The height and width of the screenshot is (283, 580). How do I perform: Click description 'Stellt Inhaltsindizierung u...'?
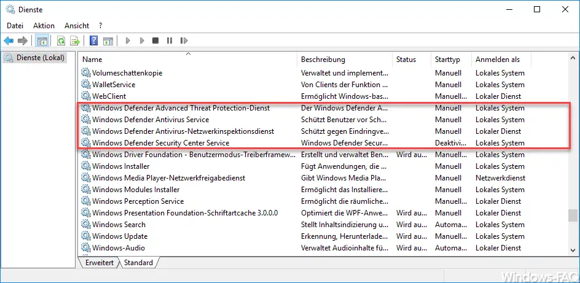pos(344,225)
